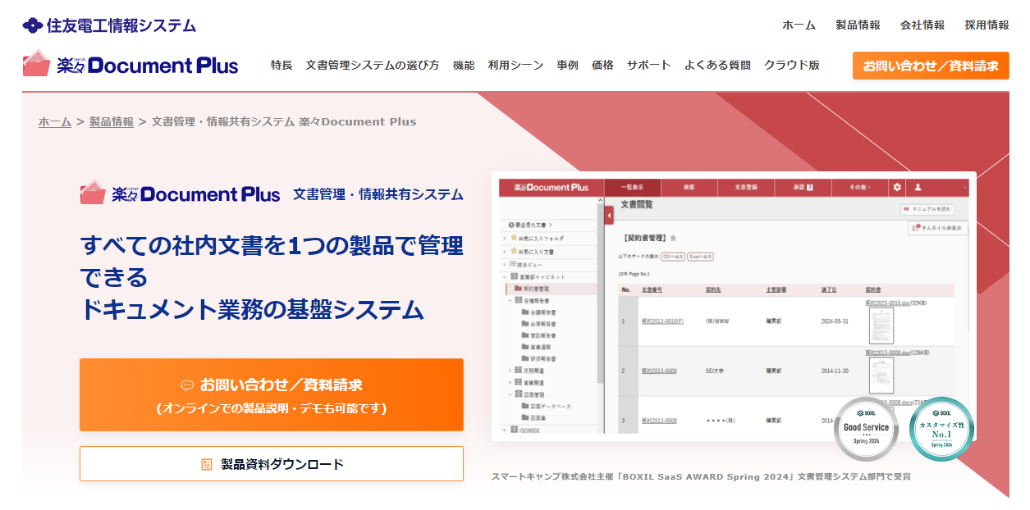Click the header お問い合わせ／資料請求 button
Image resolution: width=1030 pixels, height=510 pixels.
[x=931, y=66]
